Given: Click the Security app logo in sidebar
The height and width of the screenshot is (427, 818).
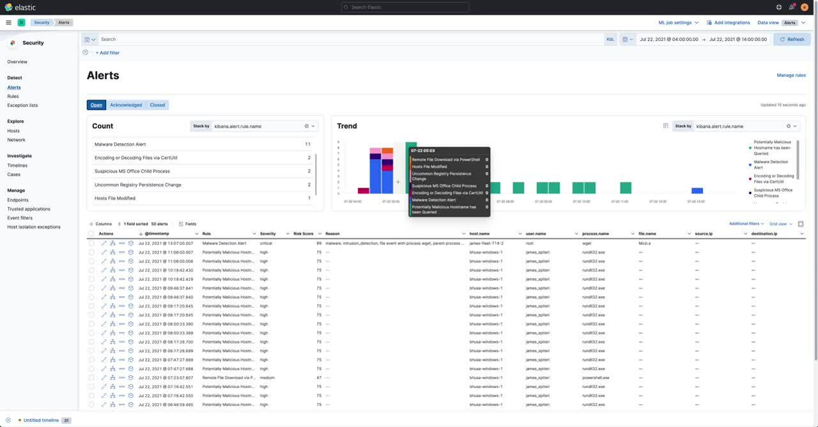Looking at the screenshot, I should pos(13,43).
